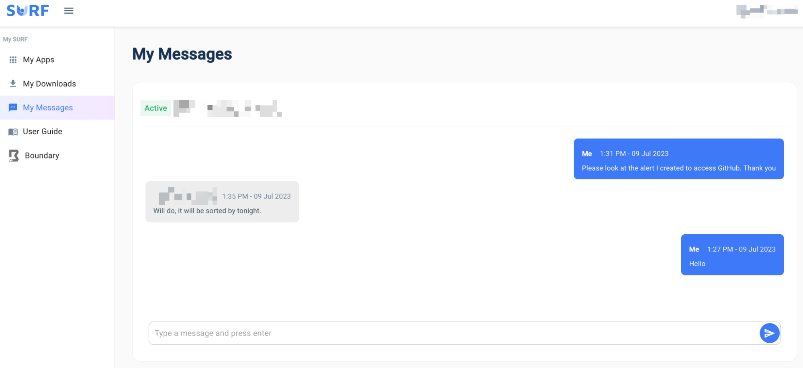Click the SURF logo
This screenshot has width=803, height=368.
click(28, 10)
